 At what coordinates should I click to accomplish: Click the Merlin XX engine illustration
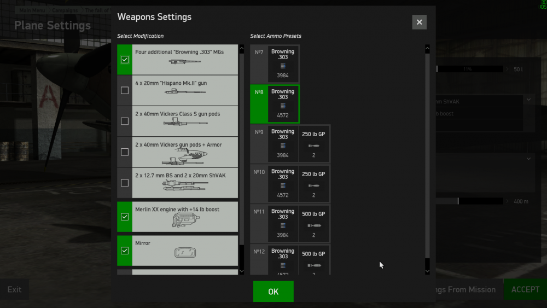185,220
